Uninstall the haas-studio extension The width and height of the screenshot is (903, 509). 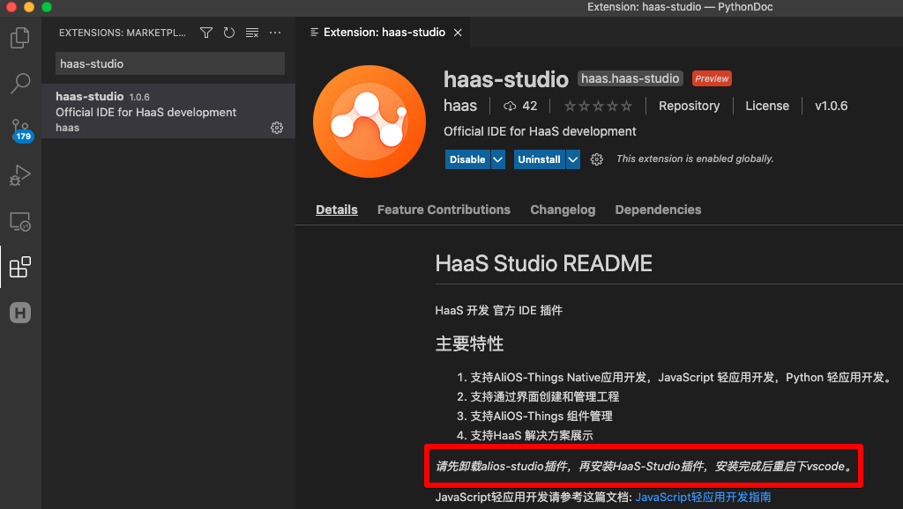coord(539,159)
